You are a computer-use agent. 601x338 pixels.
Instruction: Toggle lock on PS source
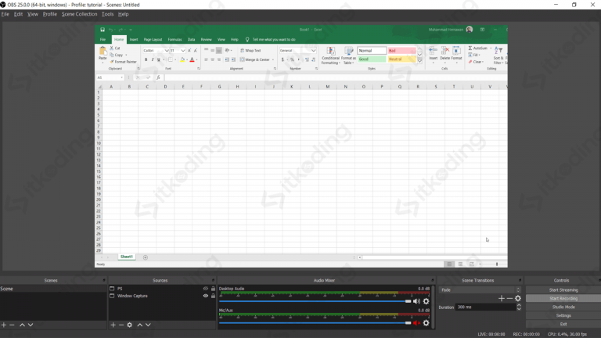click(x=213, y=289)
